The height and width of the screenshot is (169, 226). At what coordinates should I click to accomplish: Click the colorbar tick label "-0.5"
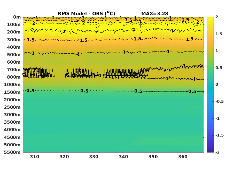click(x=220, y=102)
